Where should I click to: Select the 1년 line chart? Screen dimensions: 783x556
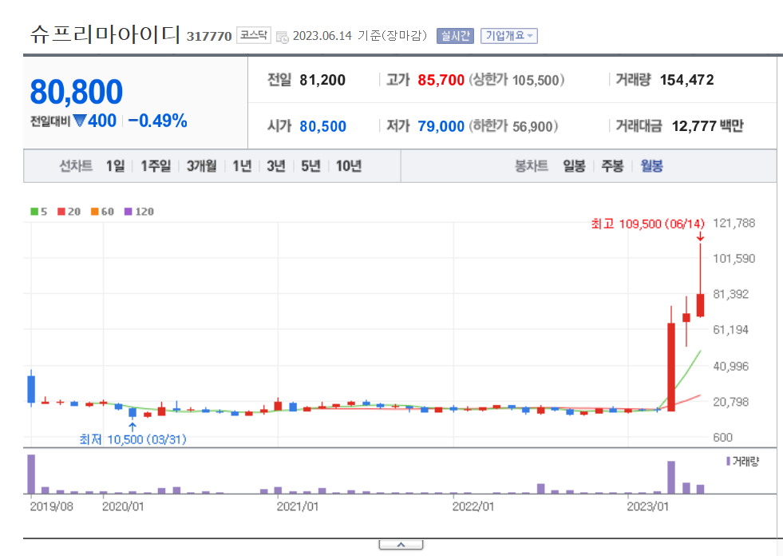[x=242, y=166]
